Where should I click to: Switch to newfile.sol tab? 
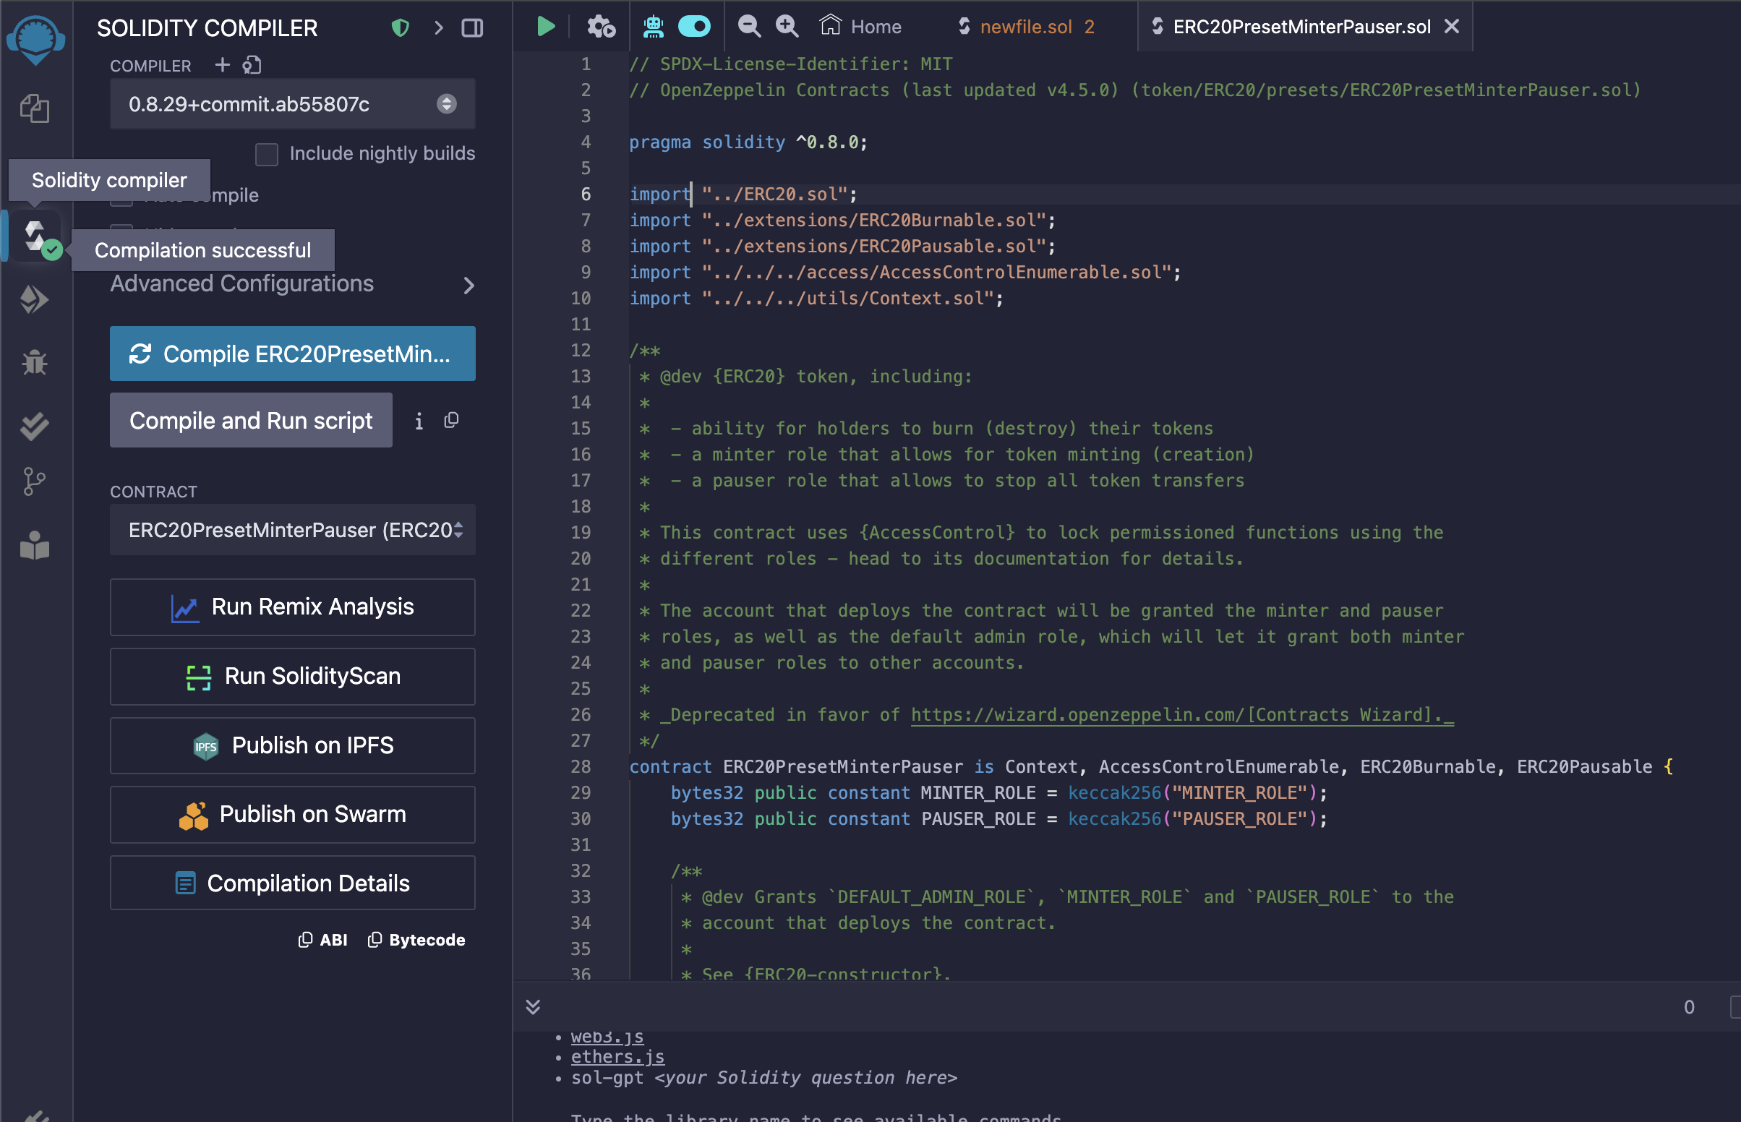point(1026,27)
